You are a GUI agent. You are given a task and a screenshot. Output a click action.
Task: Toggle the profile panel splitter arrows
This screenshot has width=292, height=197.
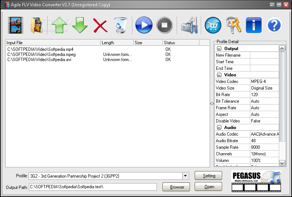[212, 103]
